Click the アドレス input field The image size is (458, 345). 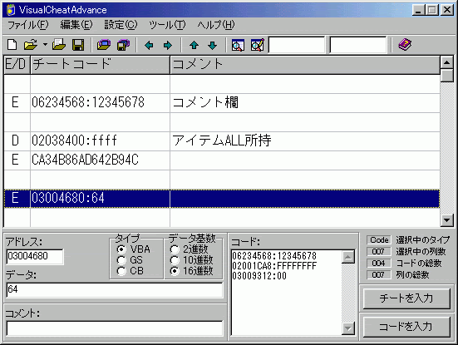[35, 257]
